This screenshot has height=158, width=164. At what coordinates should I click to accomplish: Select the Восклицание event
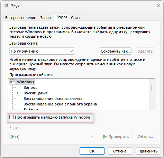36,93
